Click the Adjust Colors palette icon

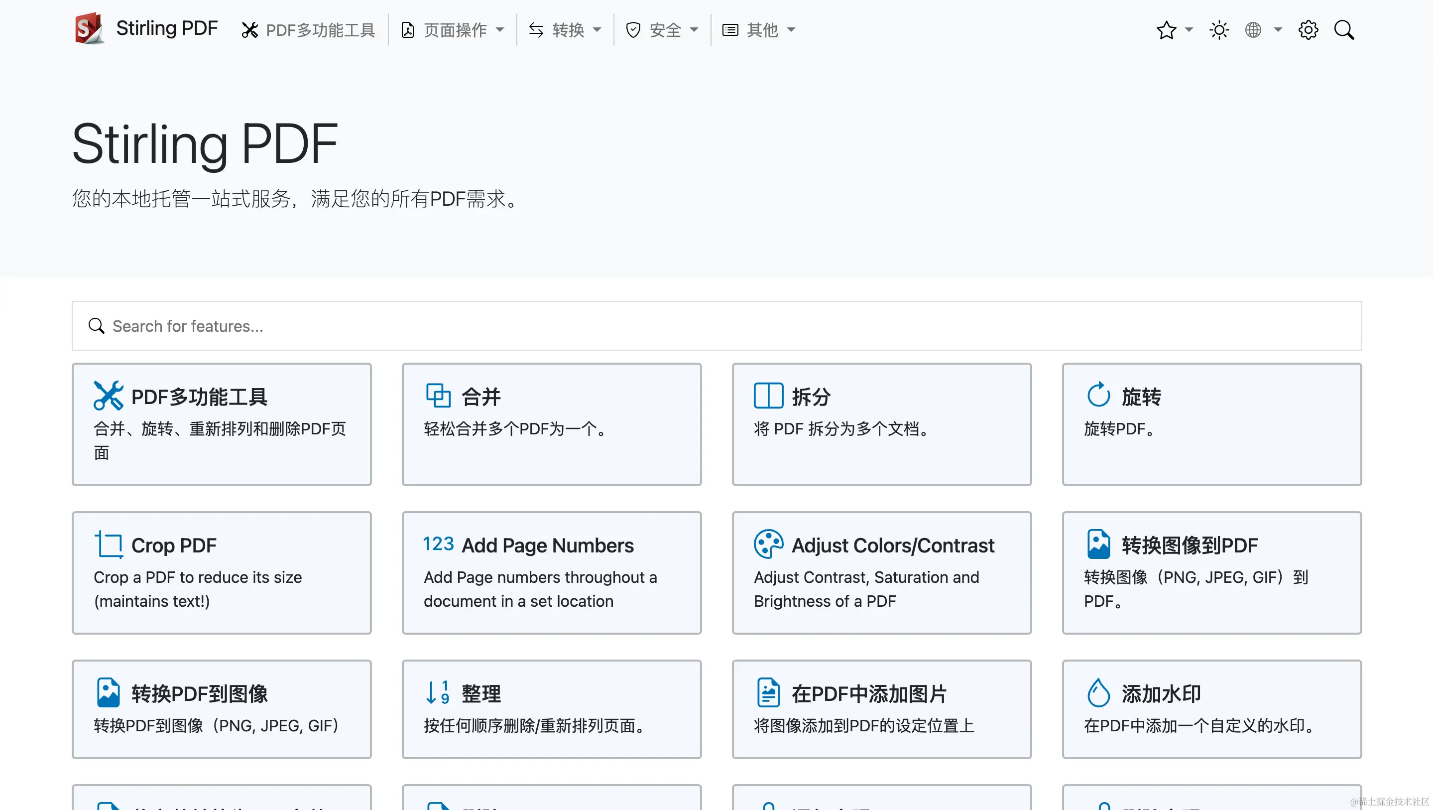tap(768, 544)
